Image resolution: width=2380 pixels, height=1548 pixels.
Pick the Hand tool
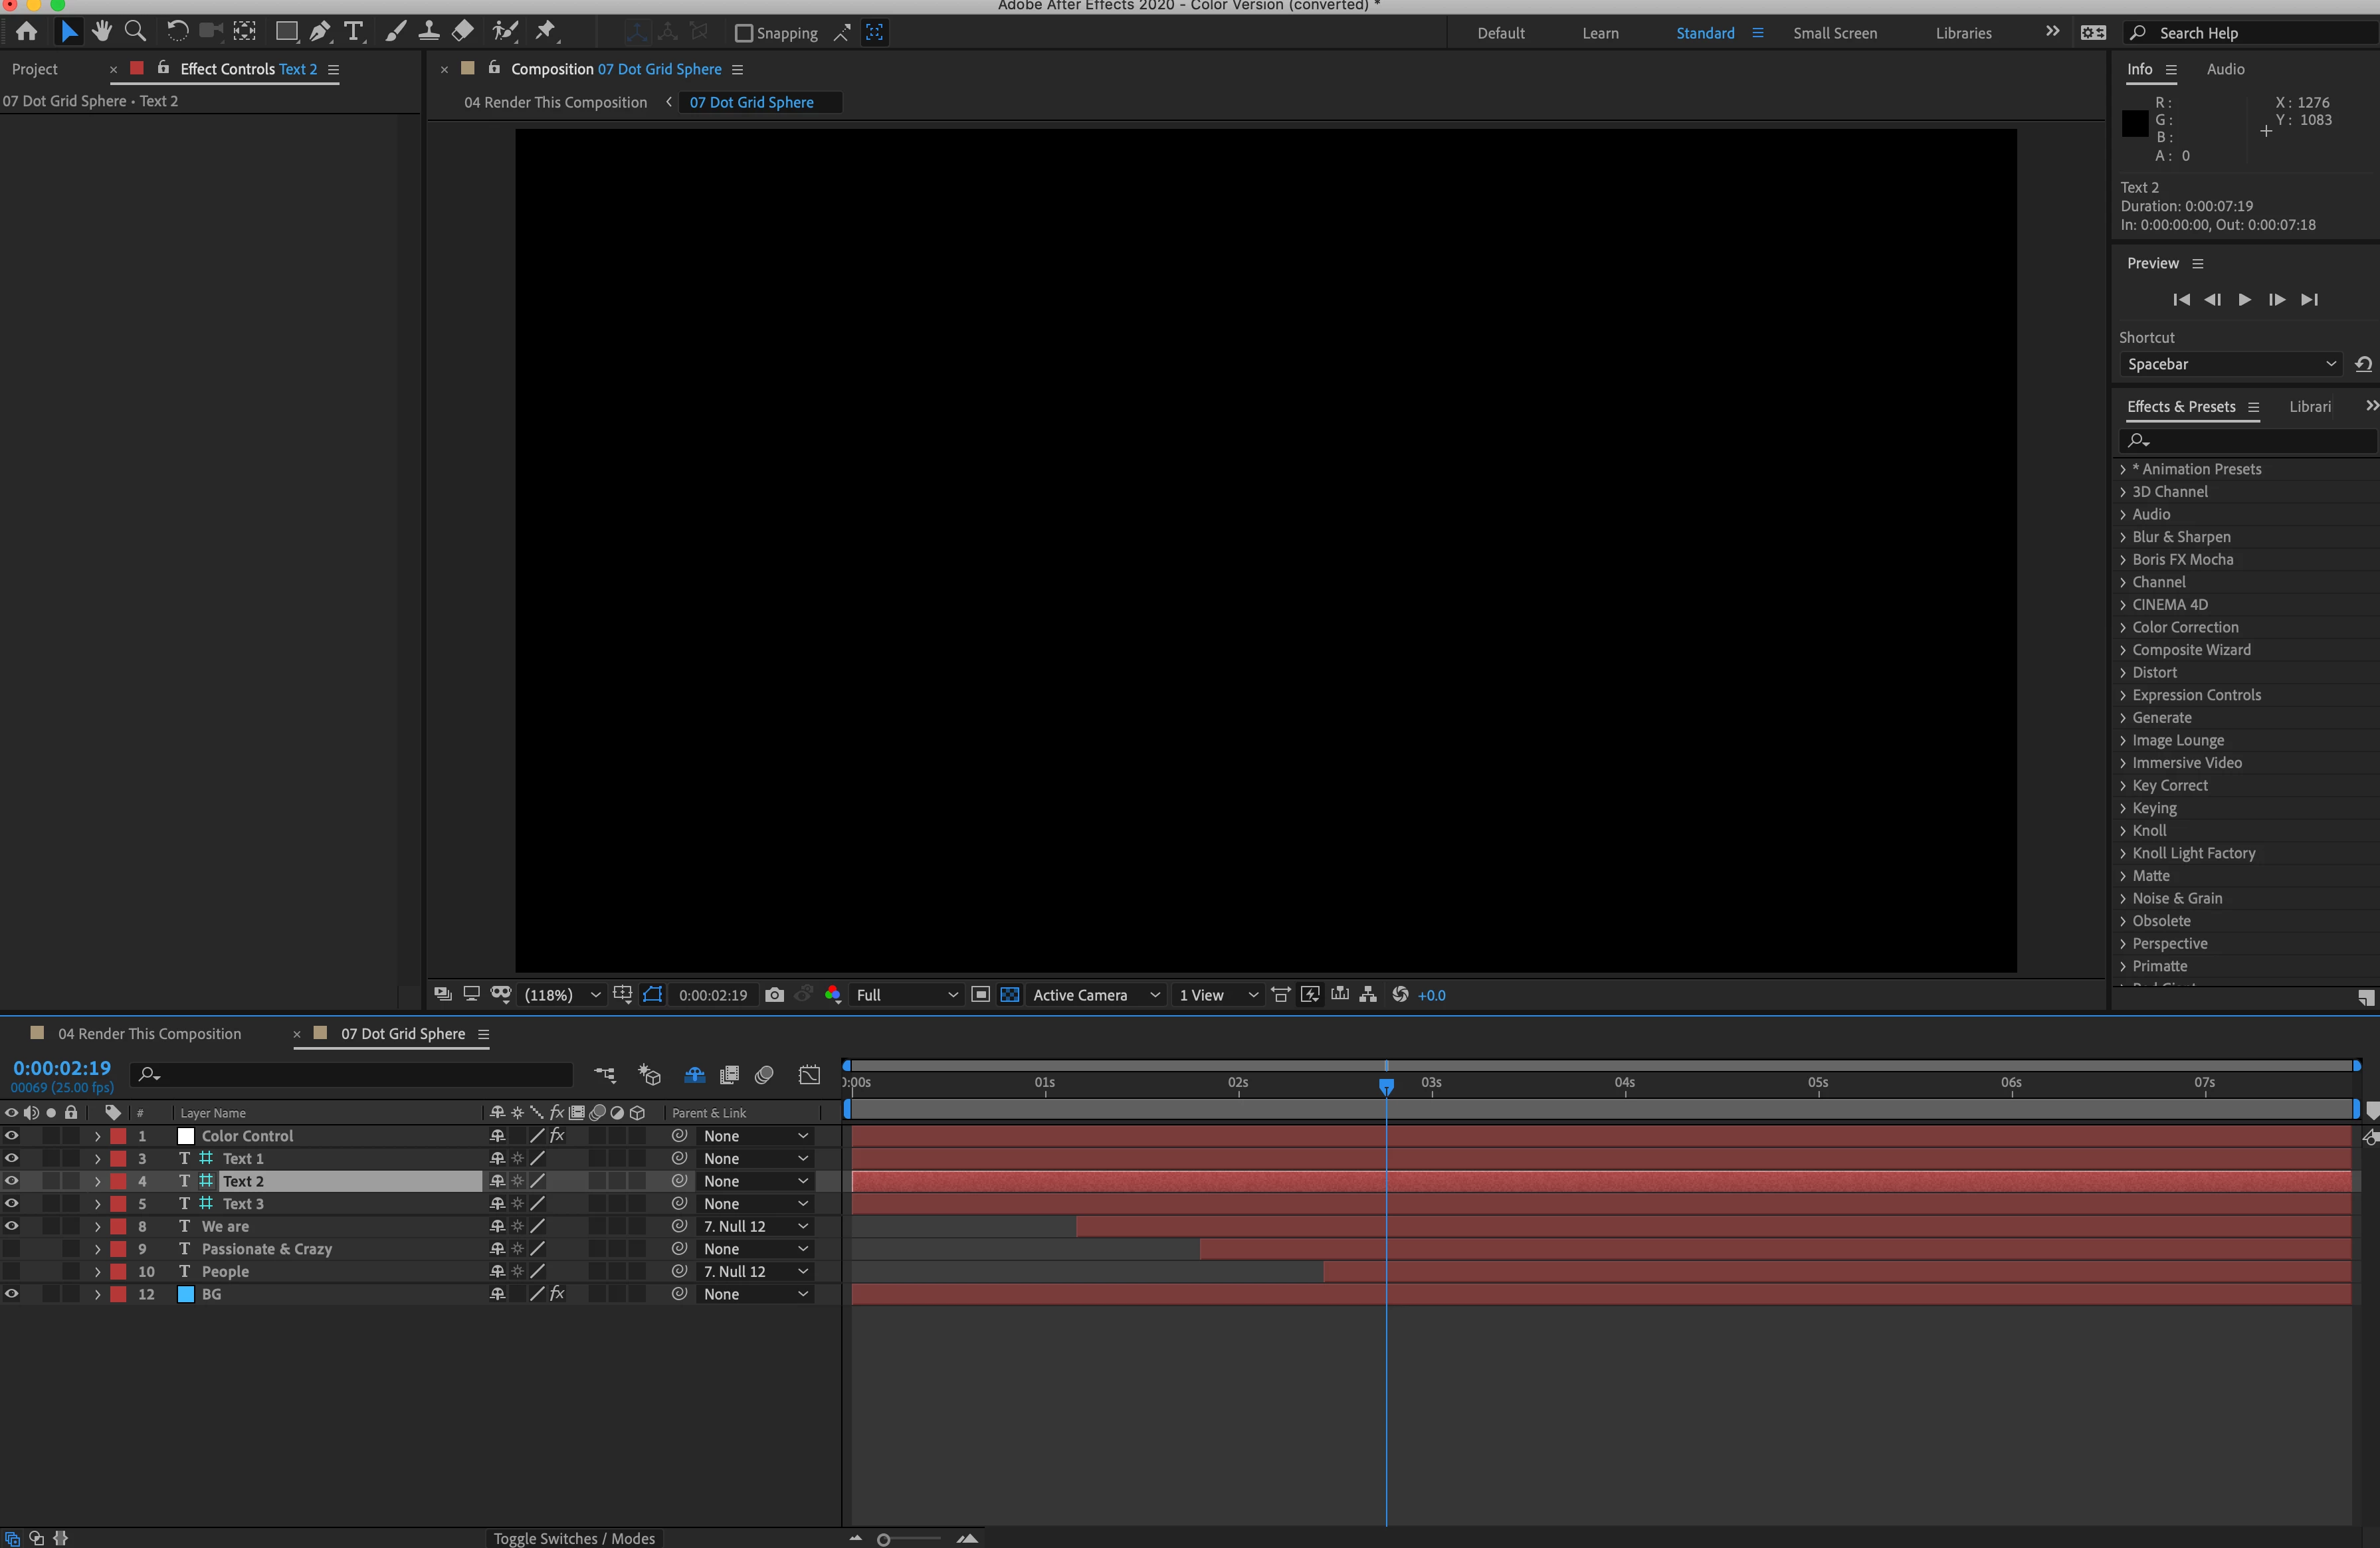click(x=101, y=32)
